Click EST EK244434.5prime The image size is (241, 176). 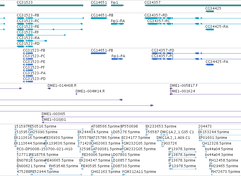(93, 132)
